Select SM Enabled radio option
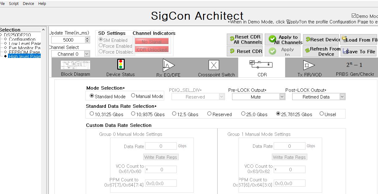Screen dimensions: 378x194 [x=101, y=40]
